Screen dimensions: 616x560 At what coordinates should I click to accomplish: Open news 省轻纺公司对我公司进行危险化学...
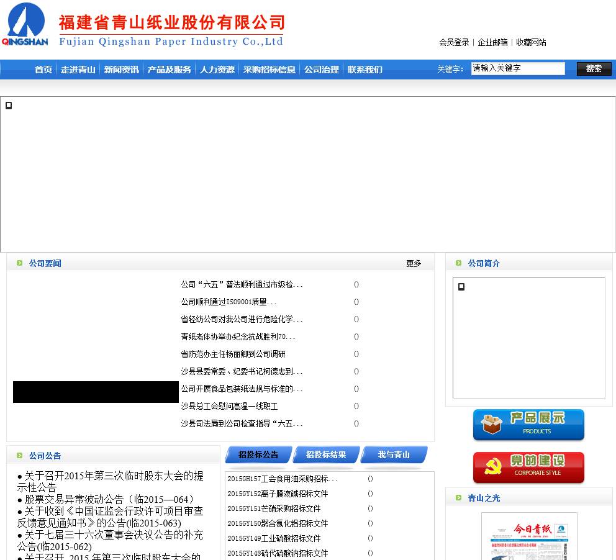(241, 319)
